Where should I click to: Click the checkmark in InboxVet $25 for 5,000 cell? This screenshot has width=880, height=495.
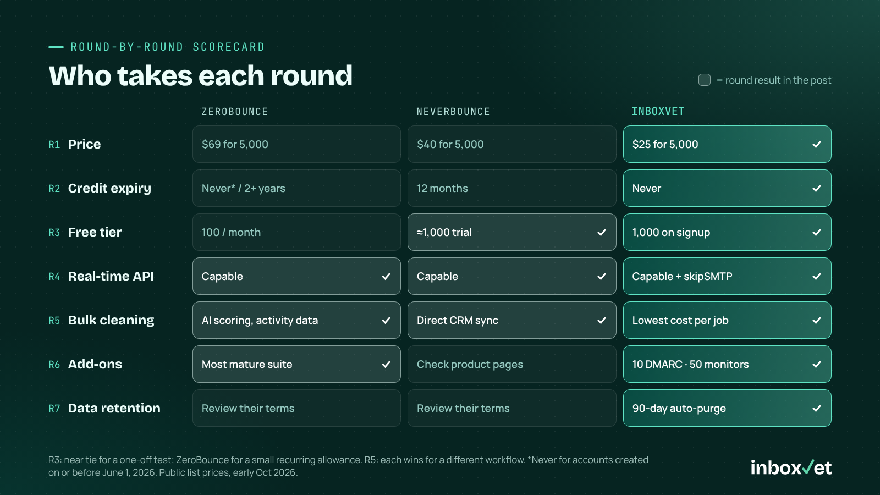(817, 145)
